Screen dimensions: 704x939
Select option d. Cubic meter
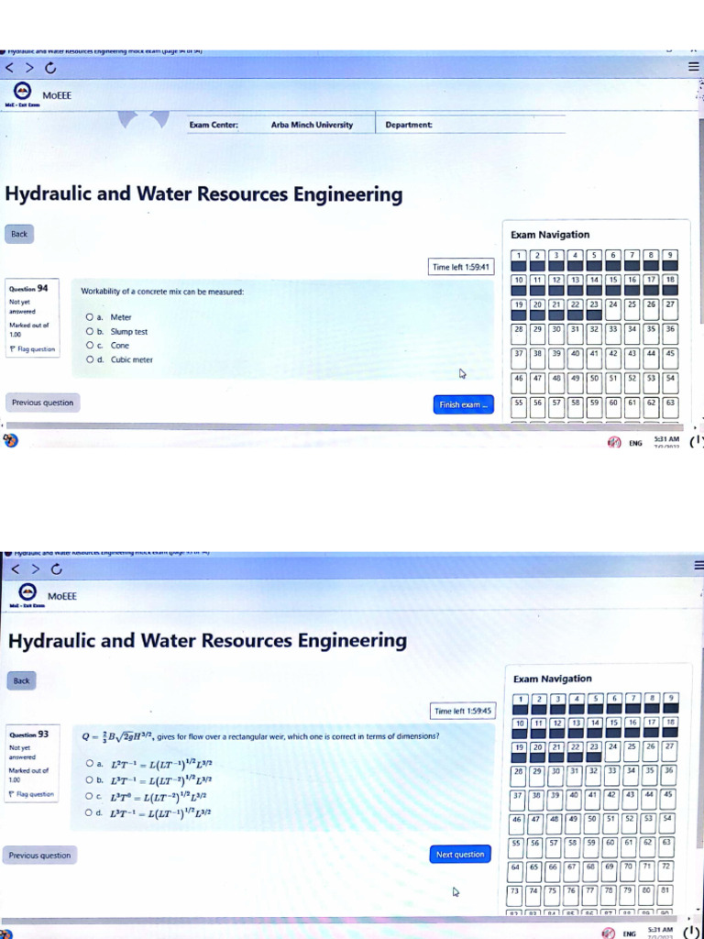click(x=89, y=359)
